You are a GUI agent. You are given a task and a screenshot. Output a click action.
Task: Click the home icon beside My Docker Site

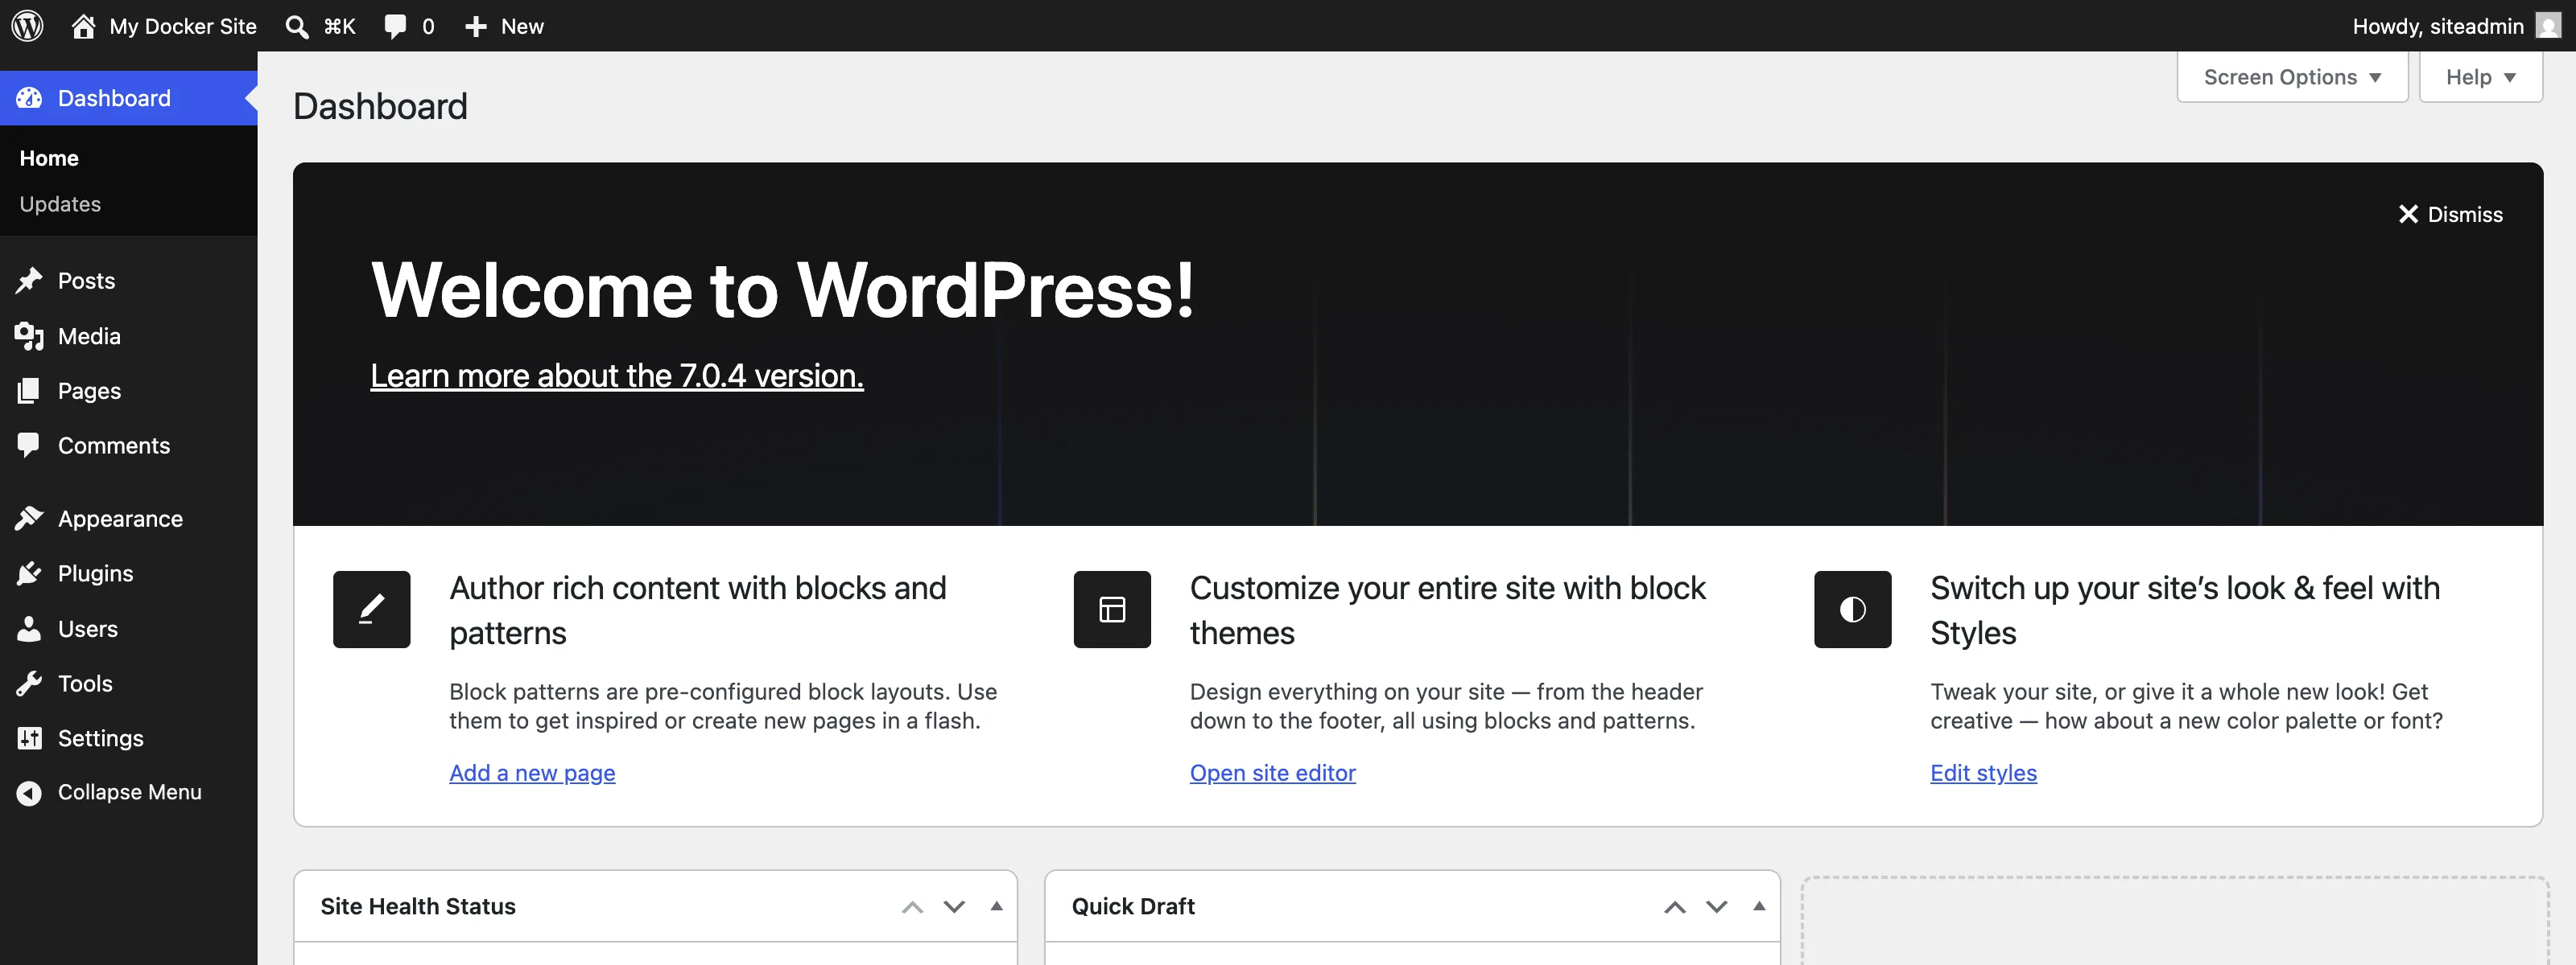tap(84, 26)
